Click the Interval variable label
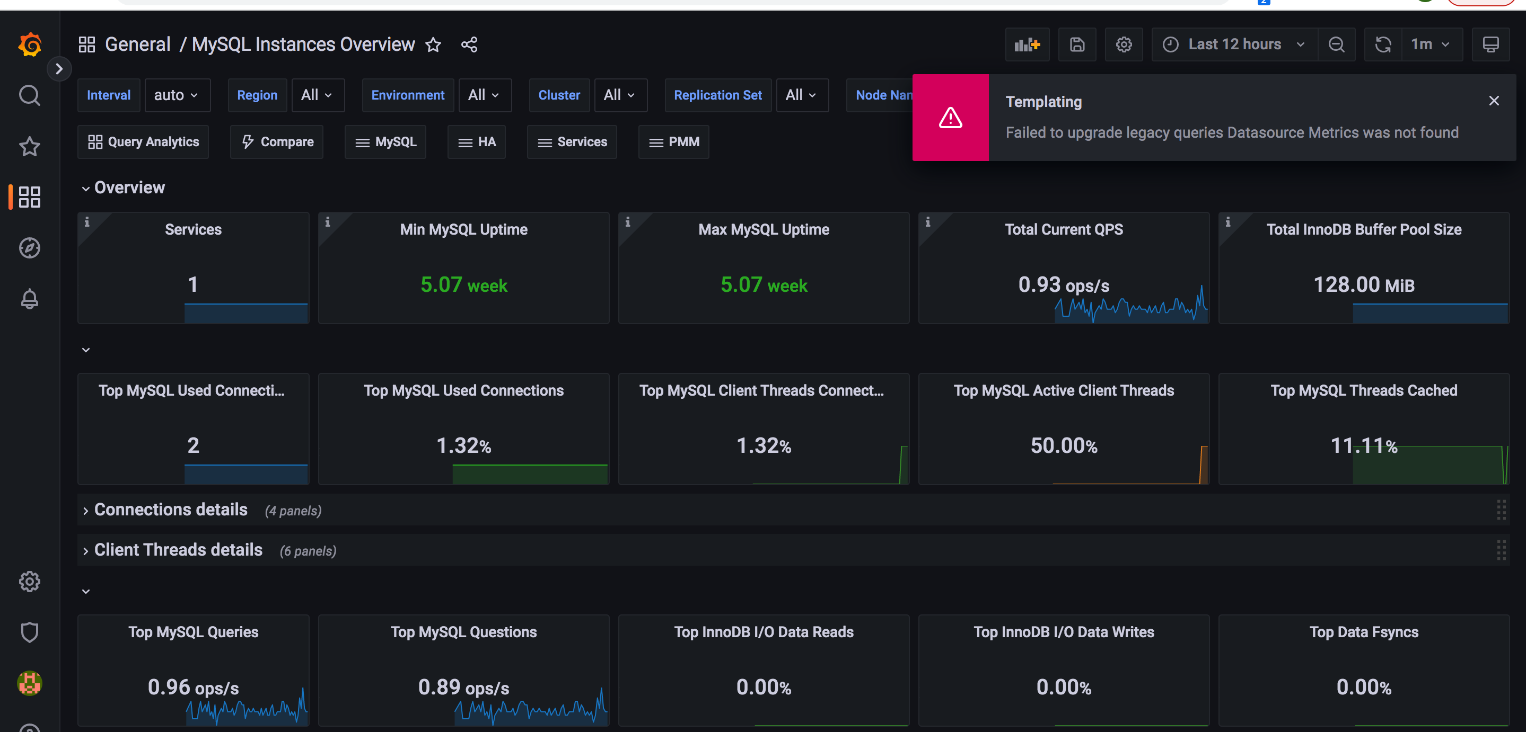Screen dimensions: 1526x732 click(108, 95)
